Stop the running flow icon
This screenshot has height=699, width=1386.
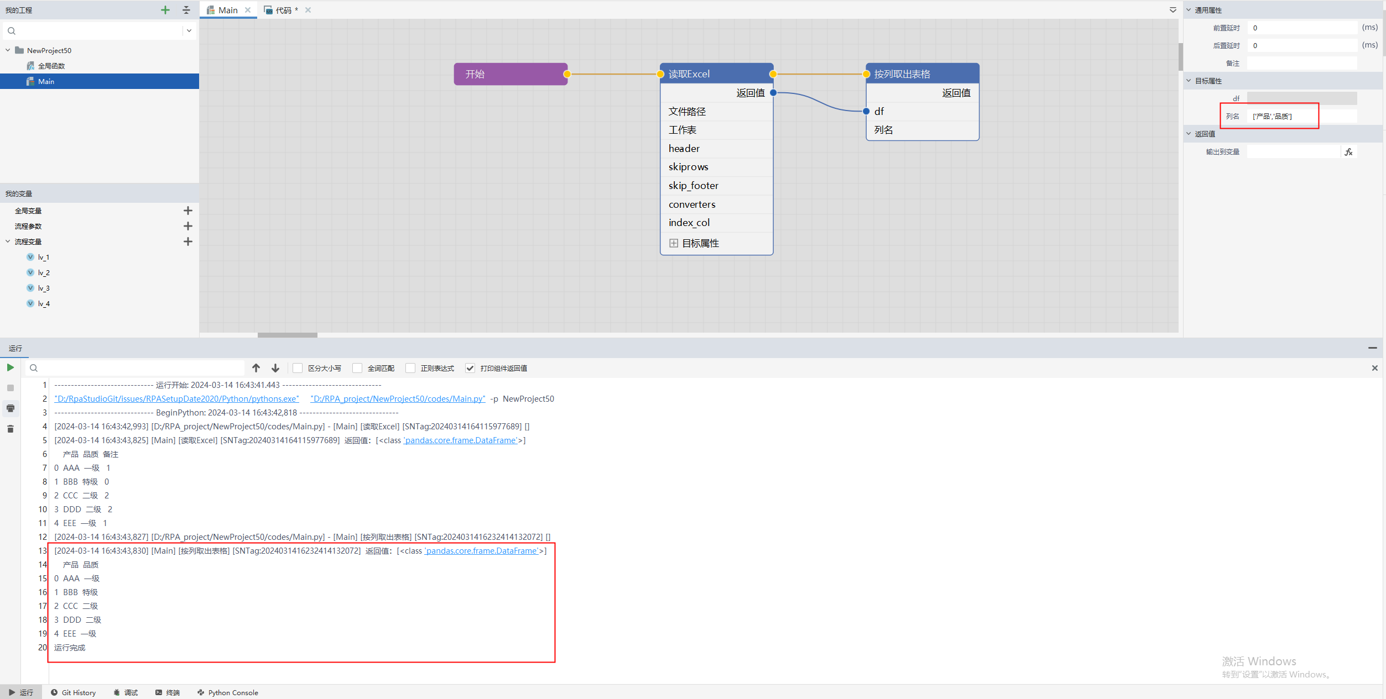pos(11,388)
